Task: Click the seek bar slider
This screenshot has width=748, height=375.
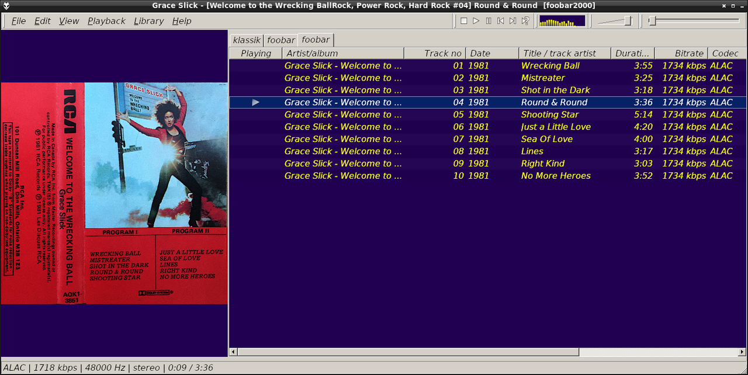Action: pyautogui.click(x=695, y=21)
